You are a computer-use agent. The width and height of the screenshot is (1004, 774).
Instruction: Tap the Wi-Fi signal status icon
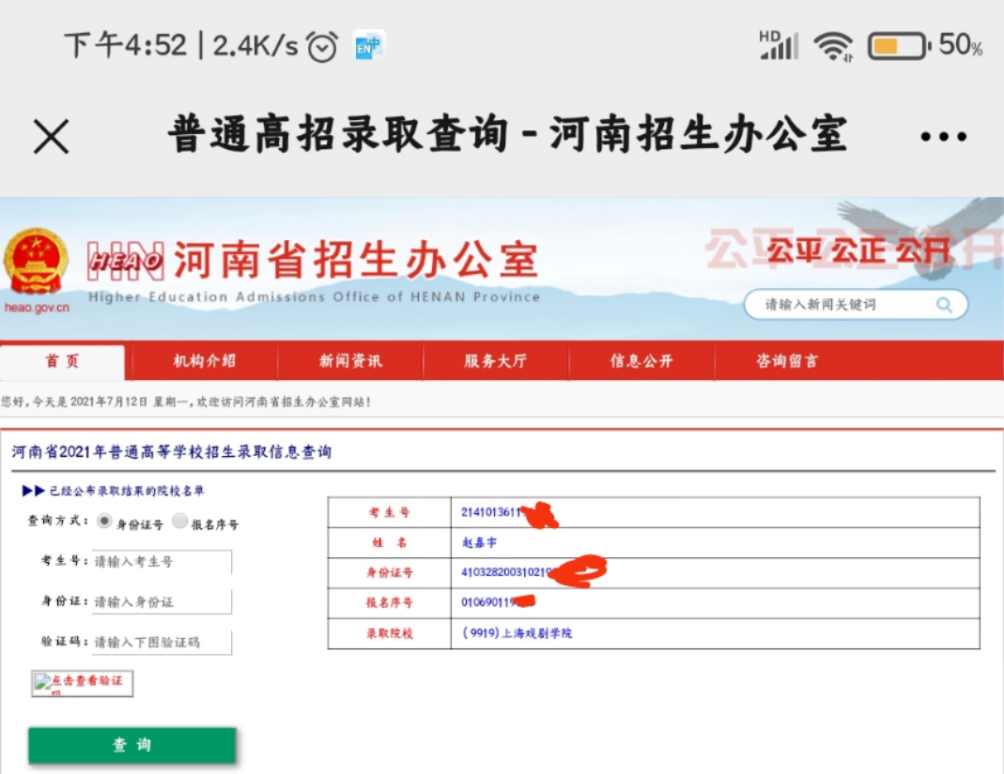tap(833, 46)
